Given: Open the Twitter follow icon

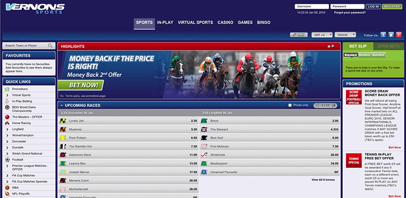Looking at the screenshot, I should pos(391,35).
